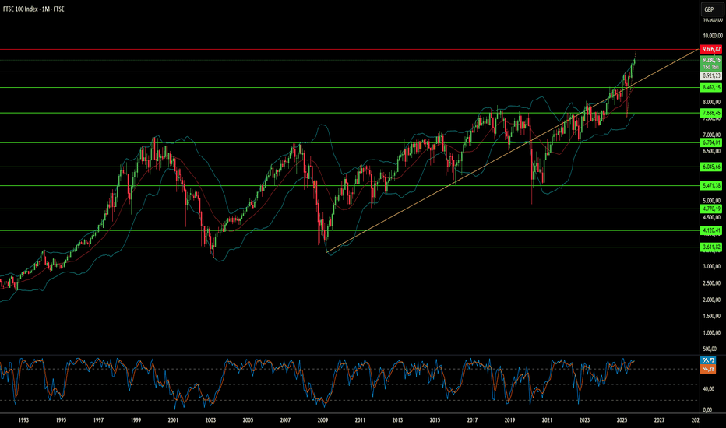
Task: Click the 1993 year on time axis
Action: pyautogui.click(x=23, y=420)
